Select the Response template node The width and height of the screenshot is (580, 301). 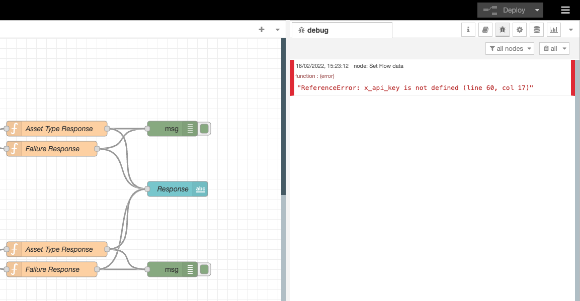tap(178, 189)
